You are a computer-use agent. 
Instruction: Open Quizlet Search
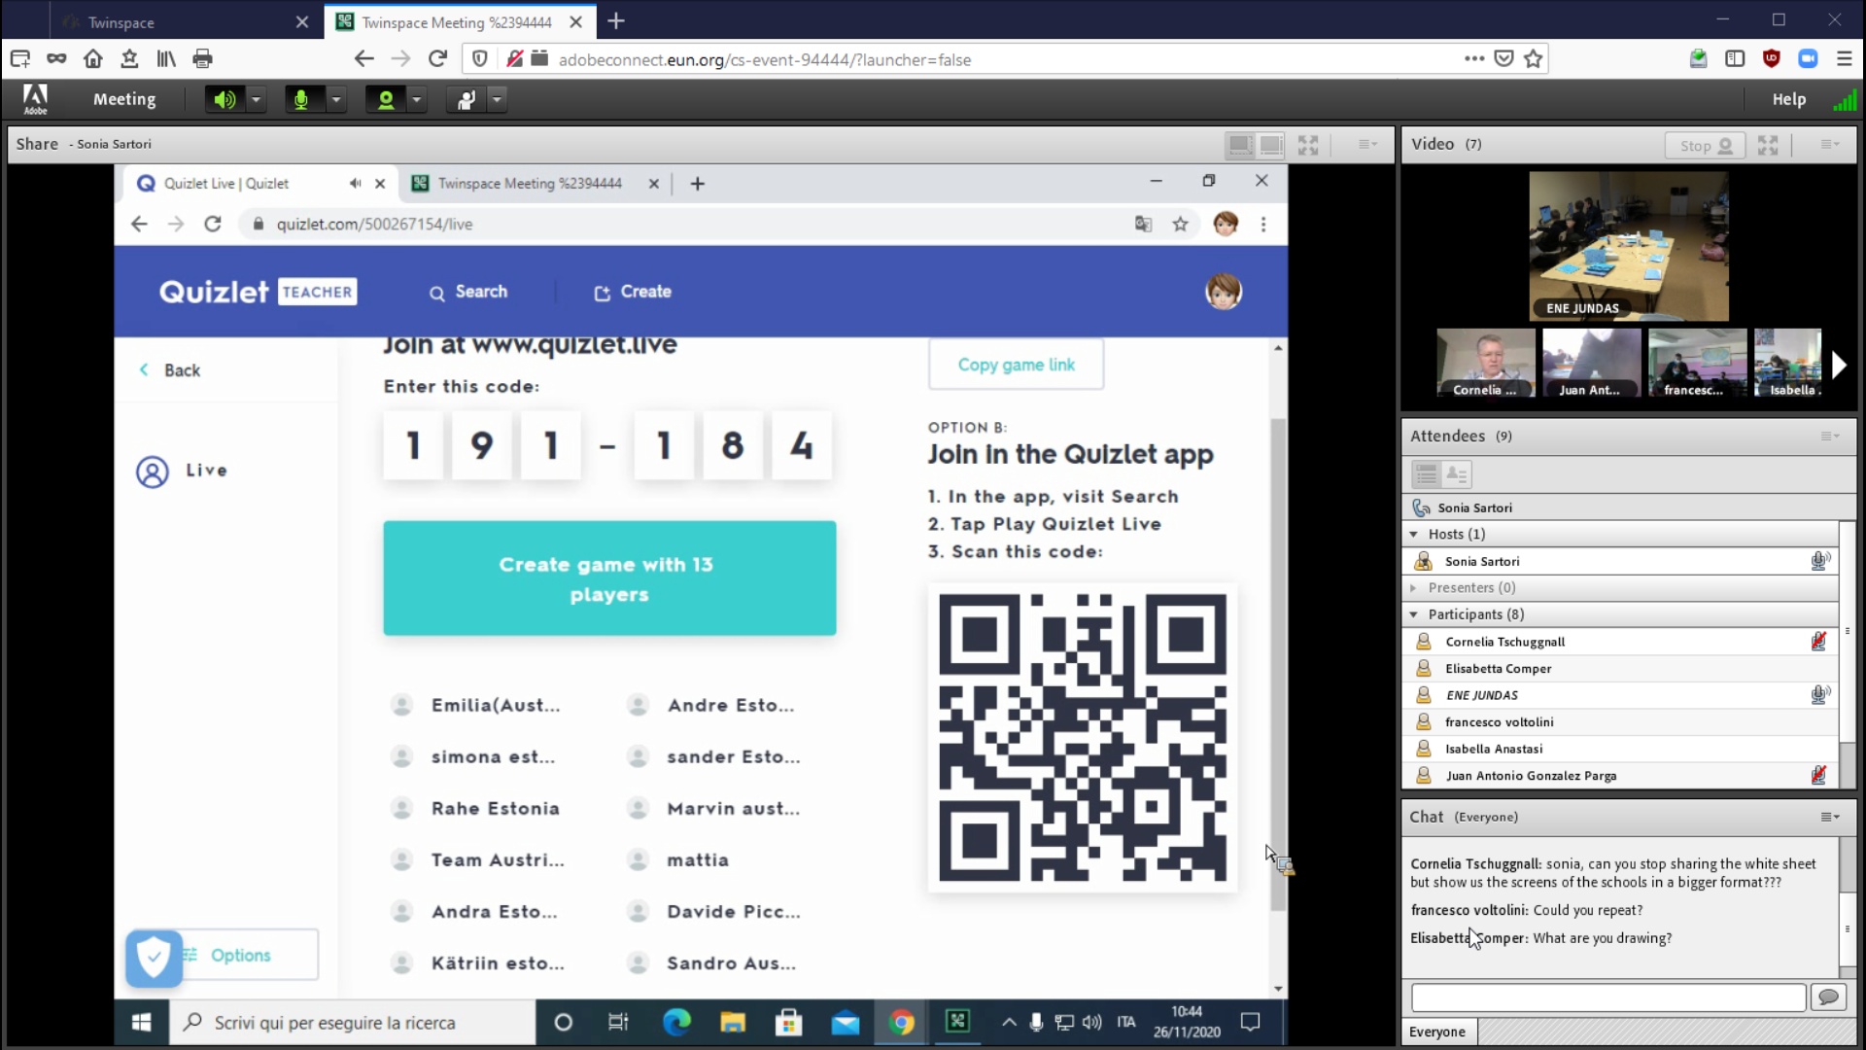(x=468, y=292)
